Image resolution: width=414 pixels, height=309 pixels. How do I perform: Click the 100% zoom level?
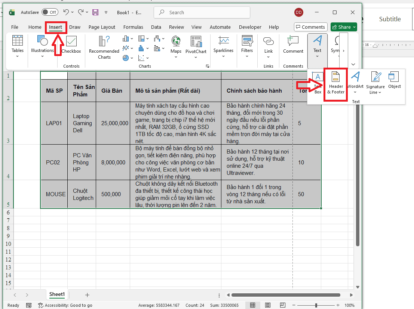[349, 305]
